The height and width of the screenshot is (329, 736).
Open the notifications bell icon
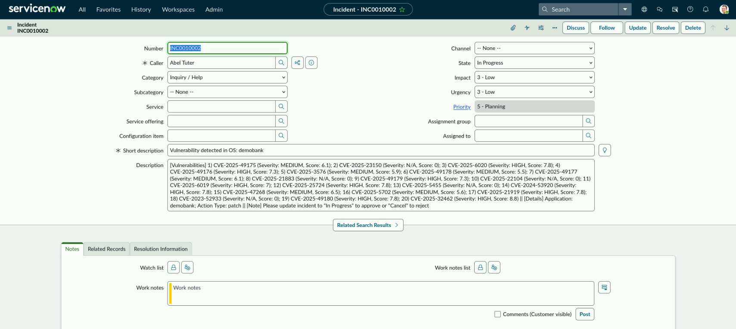point(705,9)
